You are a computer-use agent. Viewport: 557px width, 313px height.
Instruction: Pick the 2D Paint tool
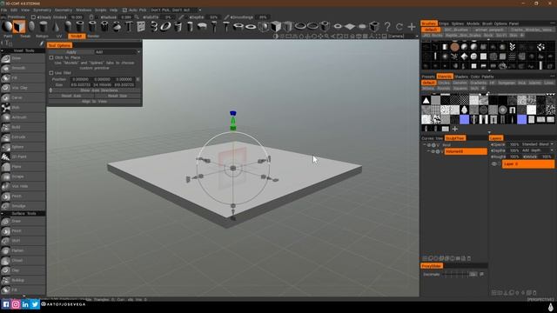pos(23,156)
